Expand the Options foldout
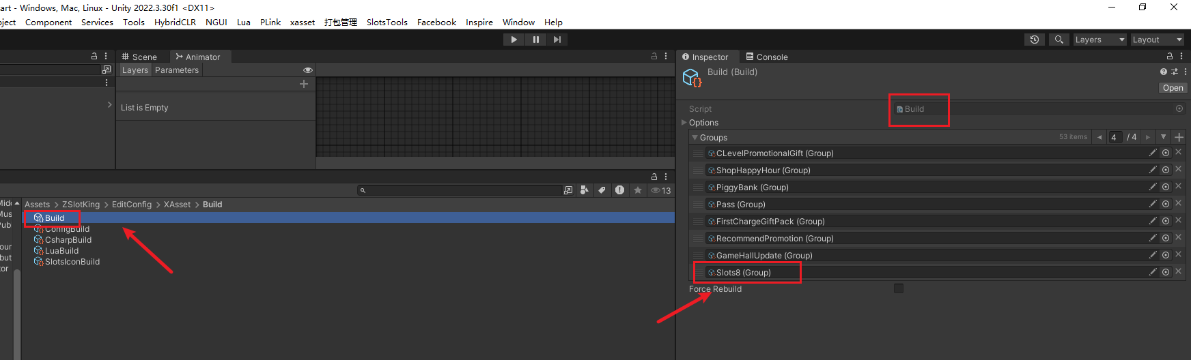 point(684,123)
